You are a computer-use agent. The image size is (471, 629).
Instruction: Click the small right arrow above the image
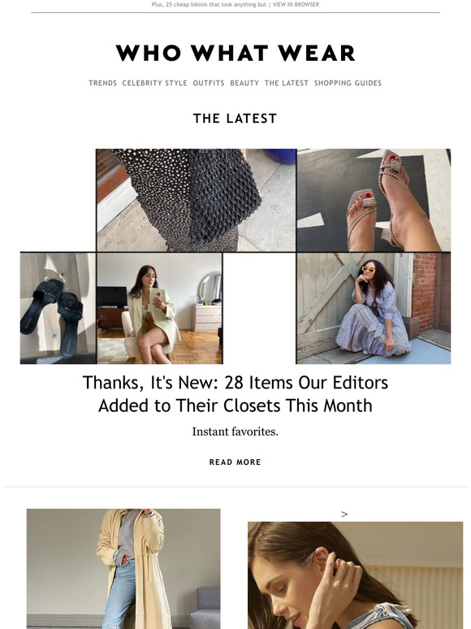344,514
